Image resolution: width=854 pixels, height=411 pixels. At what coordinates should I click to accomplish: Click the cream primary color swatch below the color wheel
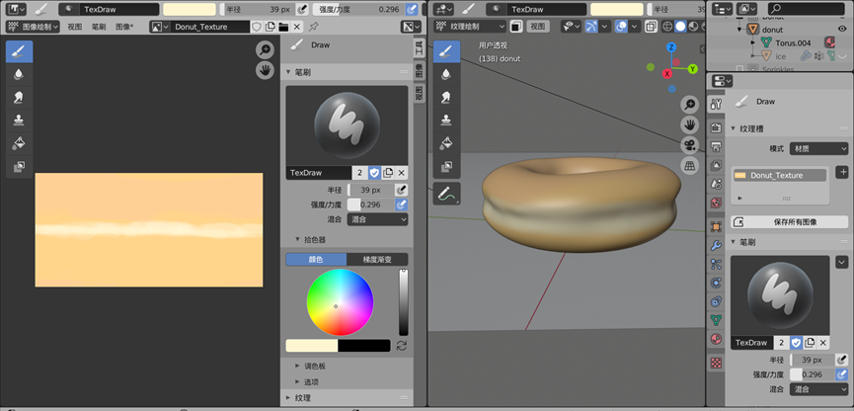pos(312,346)
